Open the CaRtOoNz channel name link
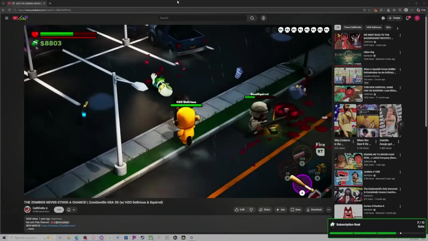This screenshot has width=428, height=241. (39, 208)
